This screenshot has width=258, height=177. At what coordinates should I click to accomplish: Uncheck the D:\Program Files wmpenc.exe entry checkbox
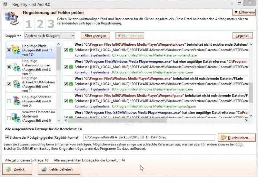[x=66, y=67]
